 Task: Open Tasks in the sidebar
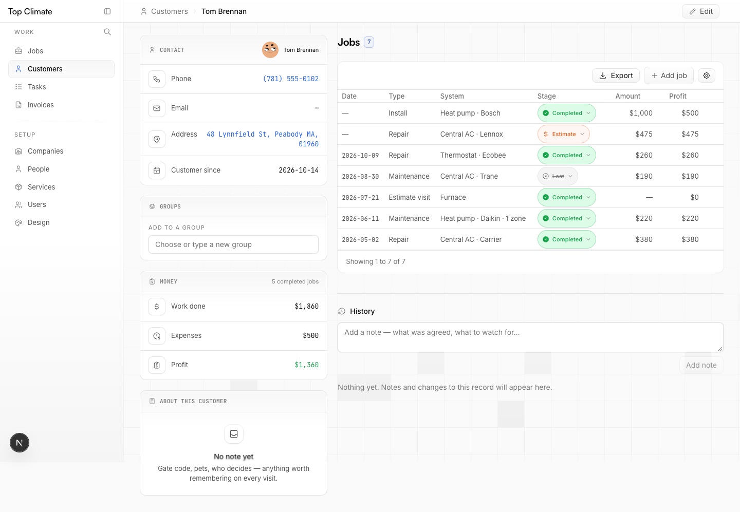pyautogui.click(x=61, y=87)
